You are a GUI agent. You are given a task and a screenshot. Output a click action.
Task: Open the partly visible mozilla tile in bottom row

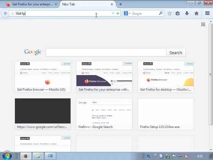pos(43,143)
